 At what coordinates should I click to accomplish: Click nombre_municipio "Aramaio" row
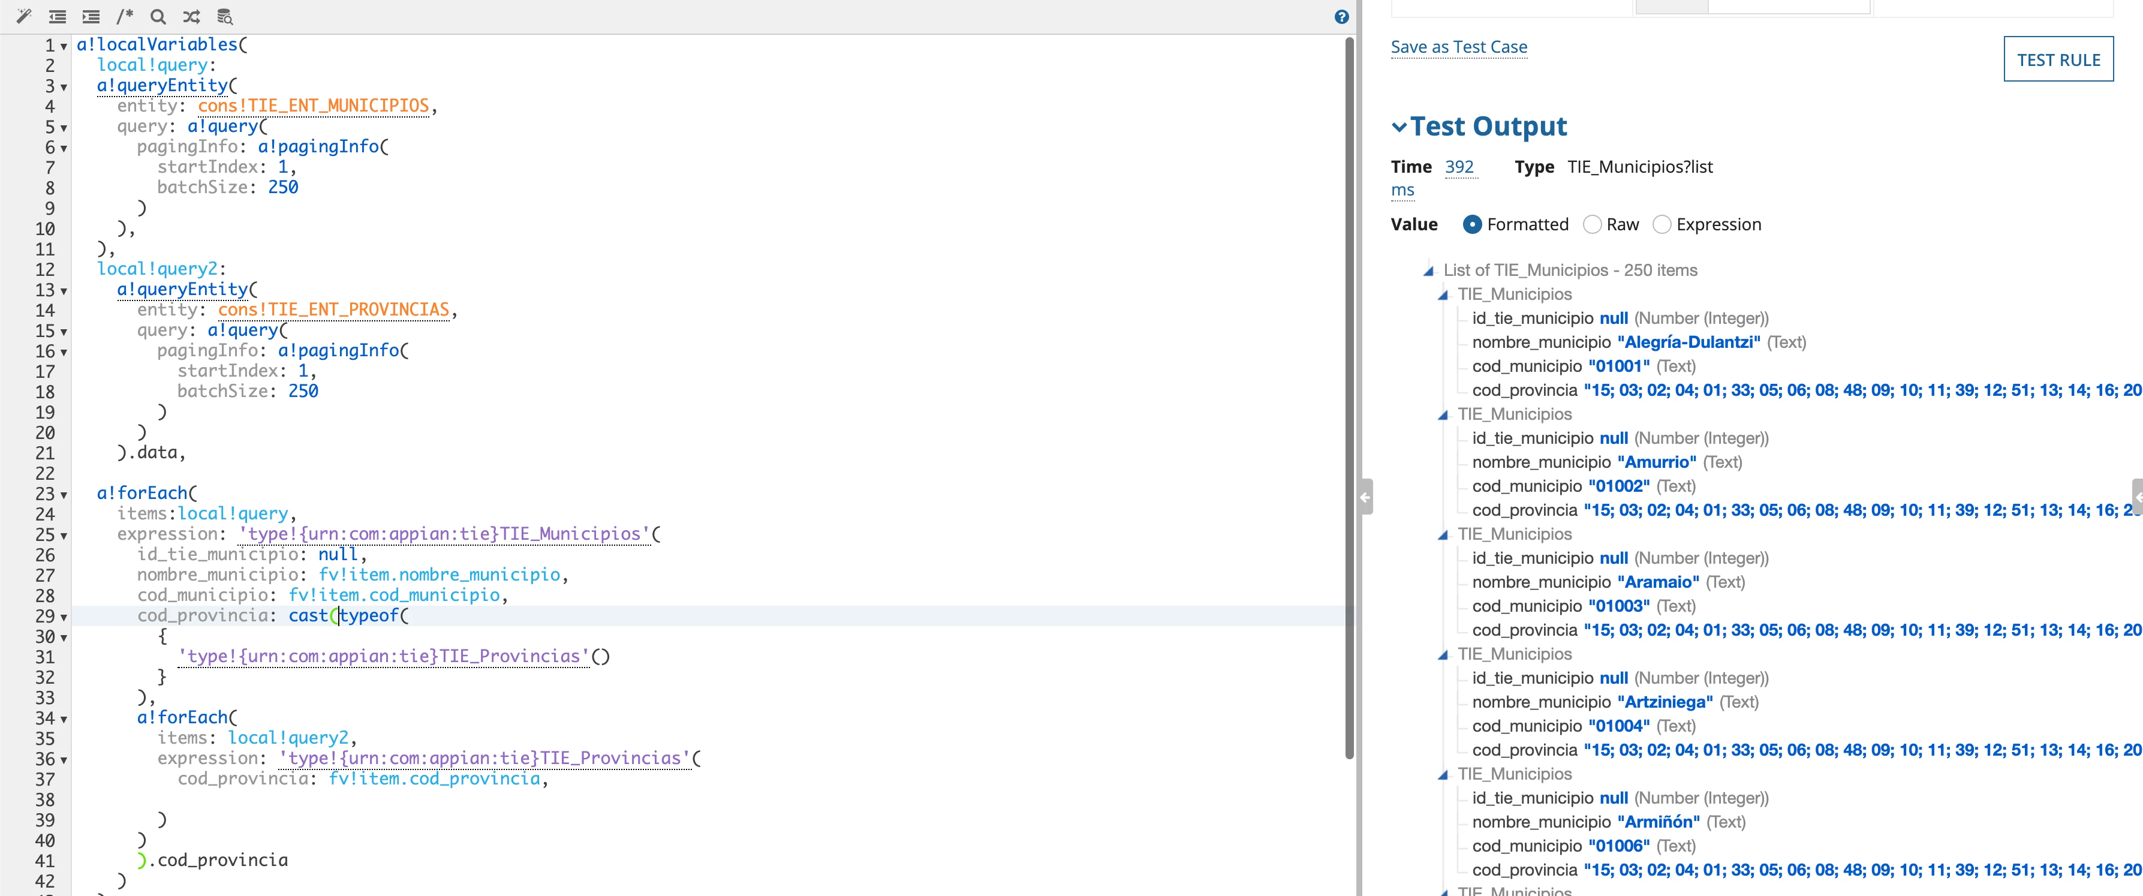(1608, 582)
